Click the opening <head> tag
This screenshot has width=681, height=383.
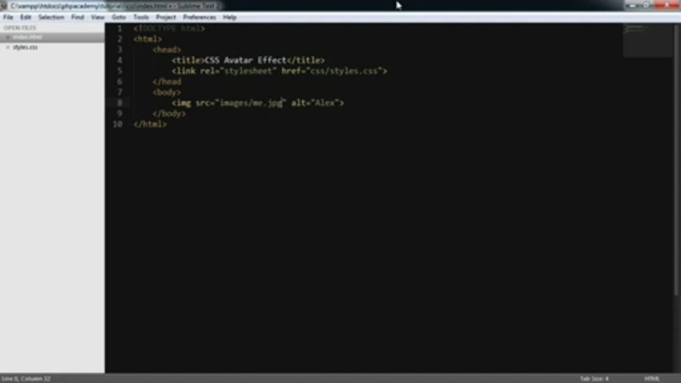167,49
